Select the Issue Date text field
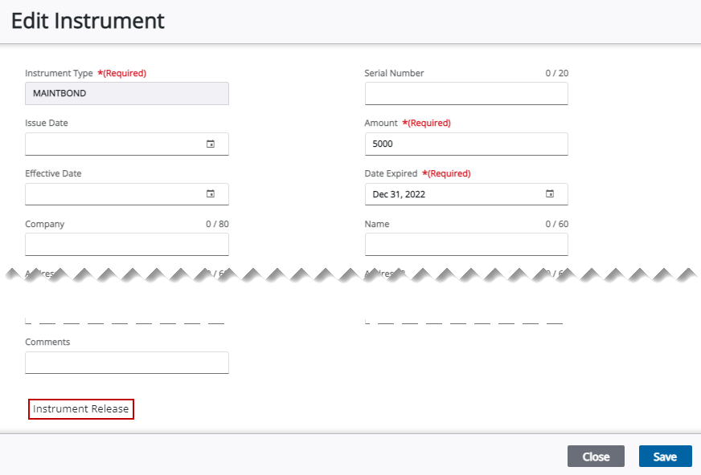 (x=113, y=144)
